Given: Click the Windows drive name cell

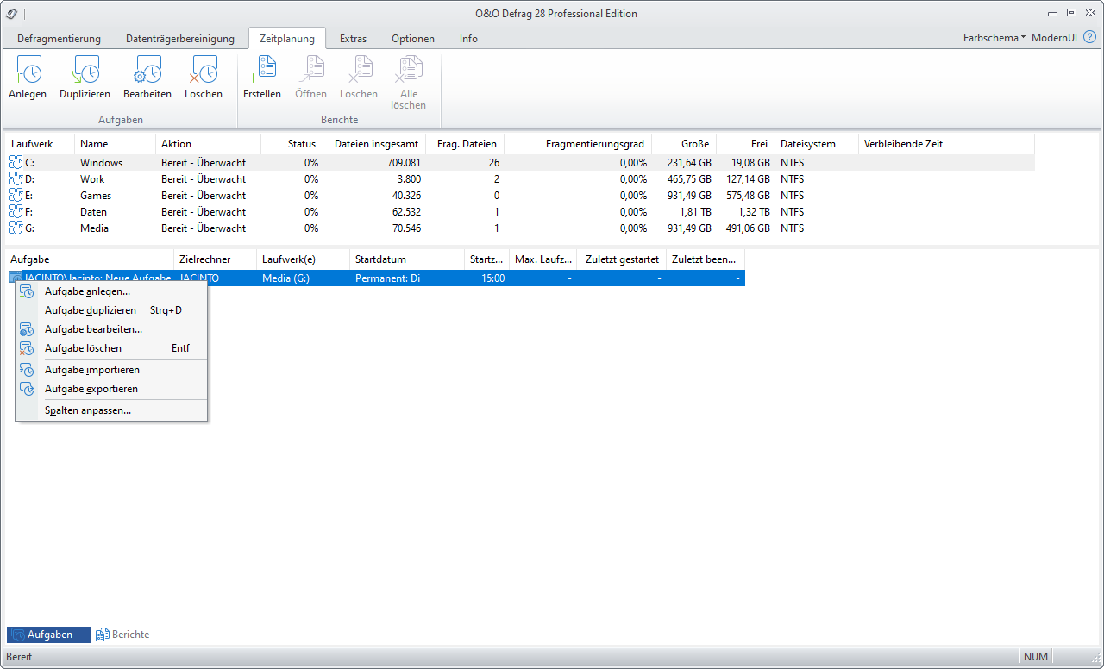Looking at the screenshot, I should 102,162.
